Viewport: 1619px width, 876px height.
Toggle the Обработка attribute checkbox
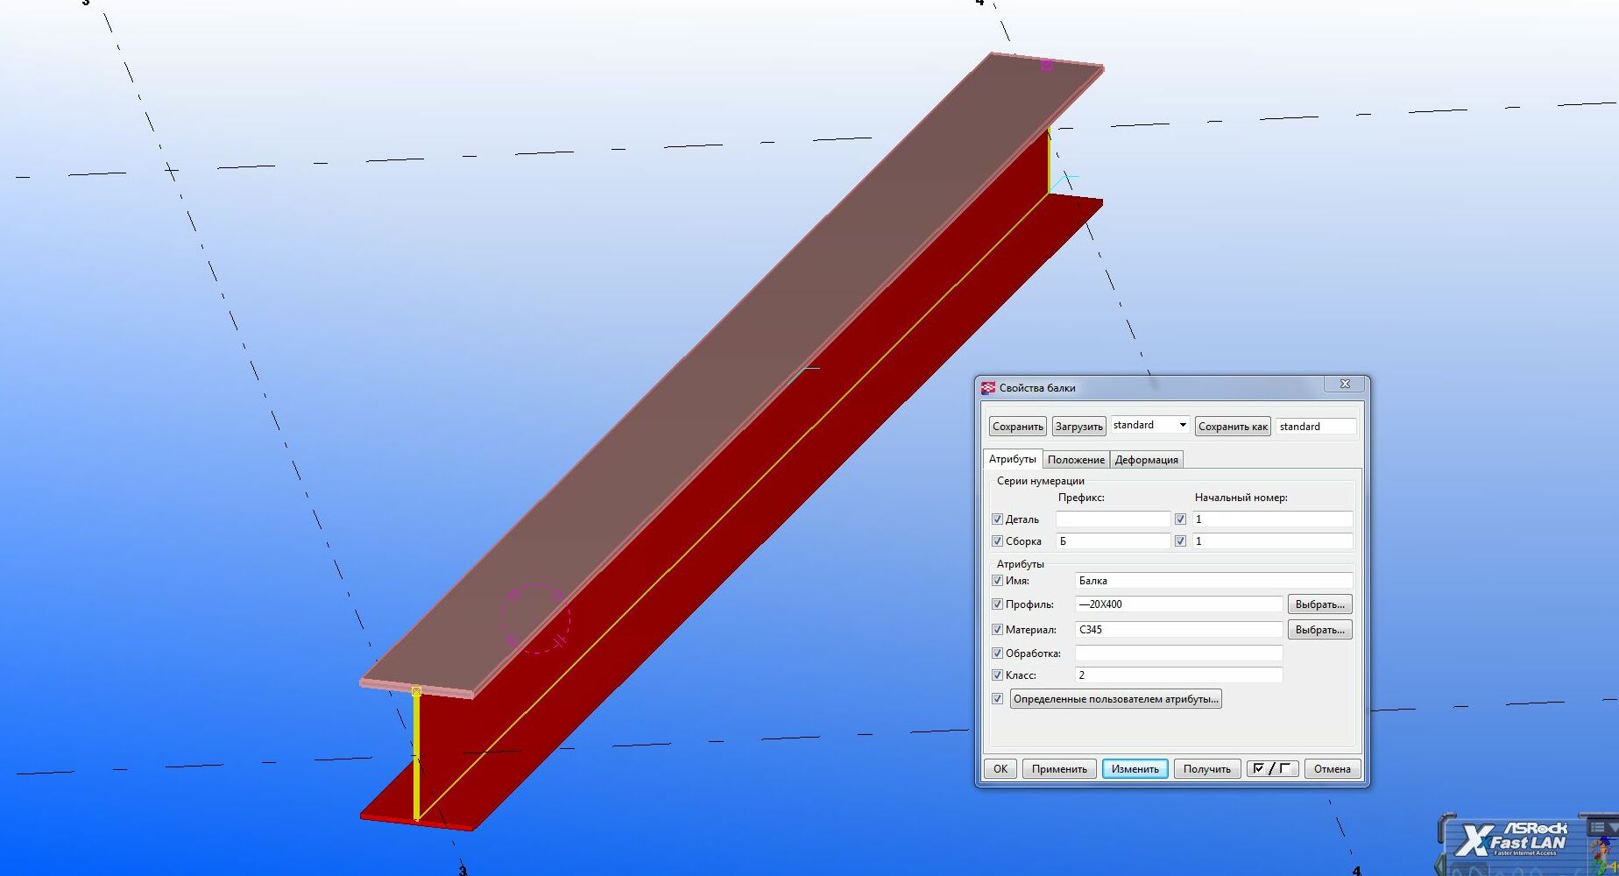pyautogui.click(x=997, y=653)
